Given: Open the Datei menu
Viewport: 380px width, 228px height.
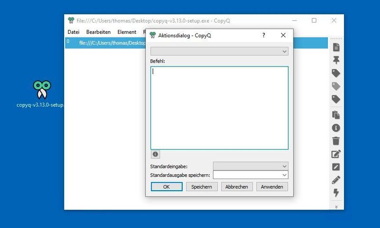Looking at the screenshot, I should [74, 32].
